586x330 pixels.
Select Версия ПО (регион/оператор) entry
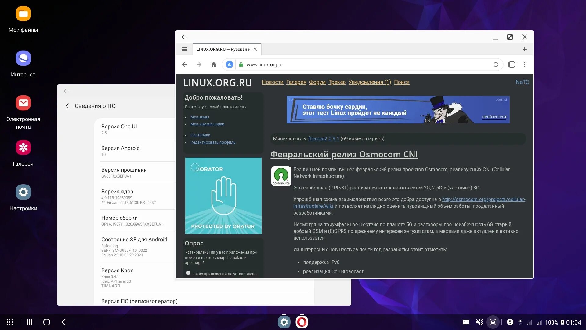click(204, 300)
